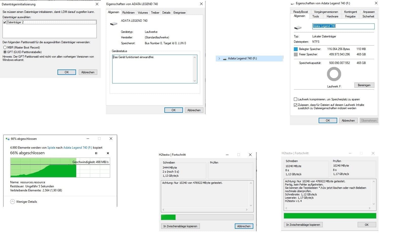401x249 pixels.
Task: Switch to the Ereignisse tab
Action: (x=180, y=13)
